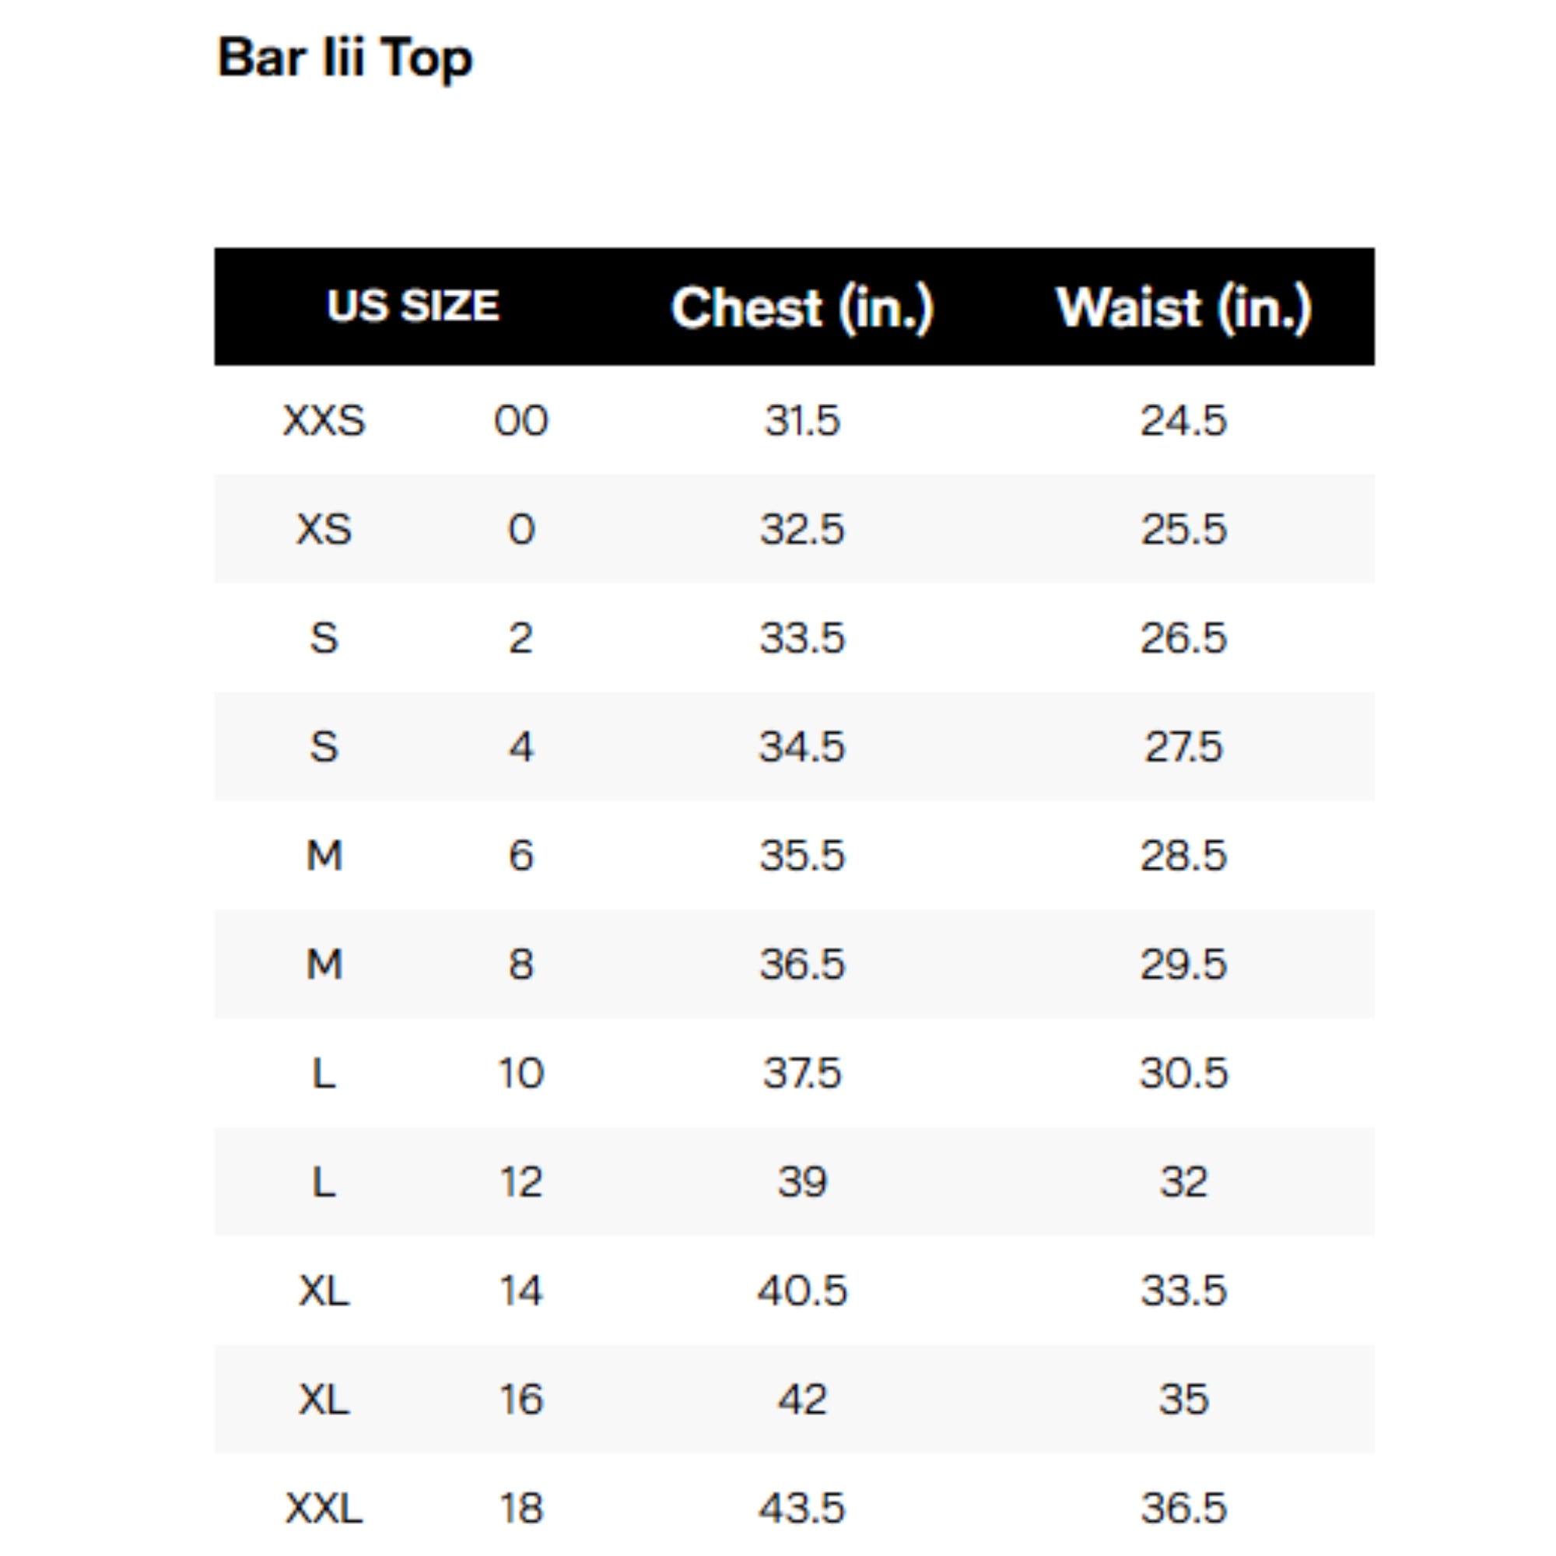This screenshot has height=1556, width=1556.
Task: Select the XXS size label
Action: (324, 420)
